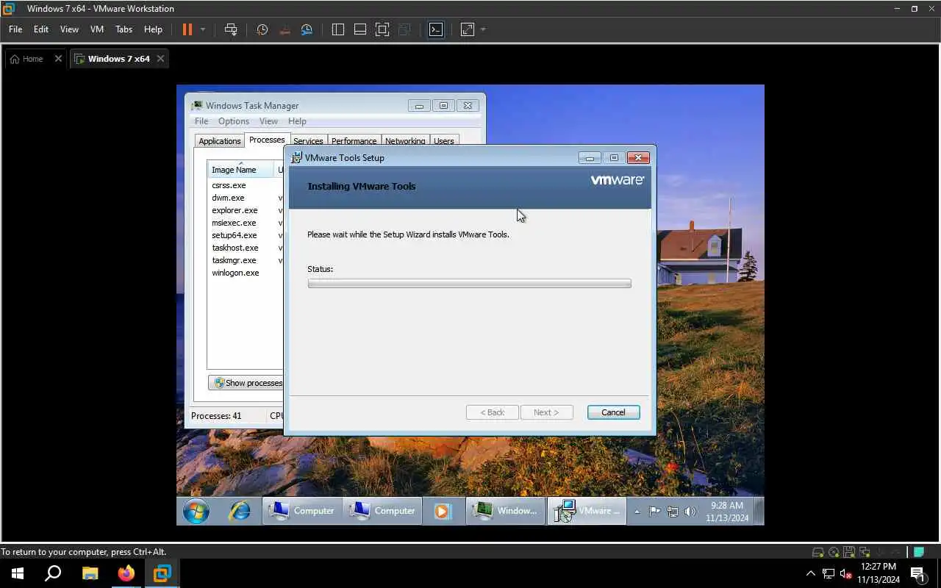The height and width of the screenshot is (588, 941).
Task: Open the host Windows Start button
Action: point(18,573)
